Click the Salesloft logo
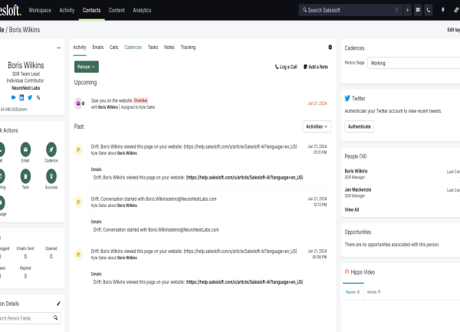 [10, 10]
